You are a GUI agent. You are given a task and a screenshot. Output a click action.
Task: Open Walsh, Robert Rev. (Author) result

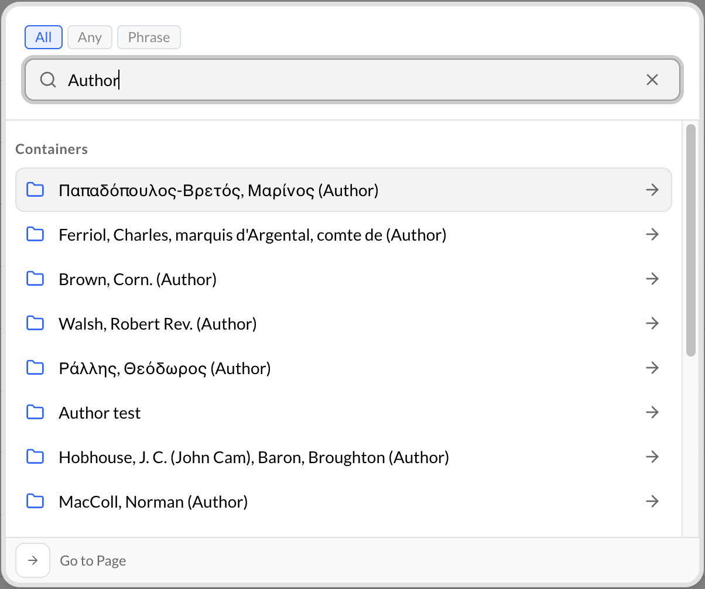(x=158, y=324)
